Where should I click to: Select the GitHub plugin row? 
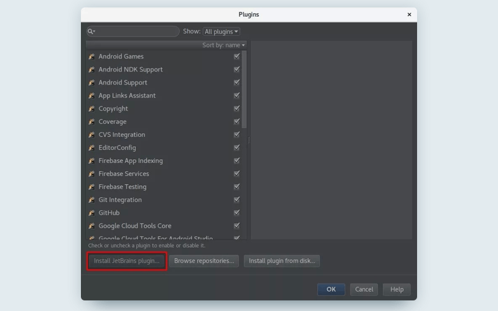164,213
